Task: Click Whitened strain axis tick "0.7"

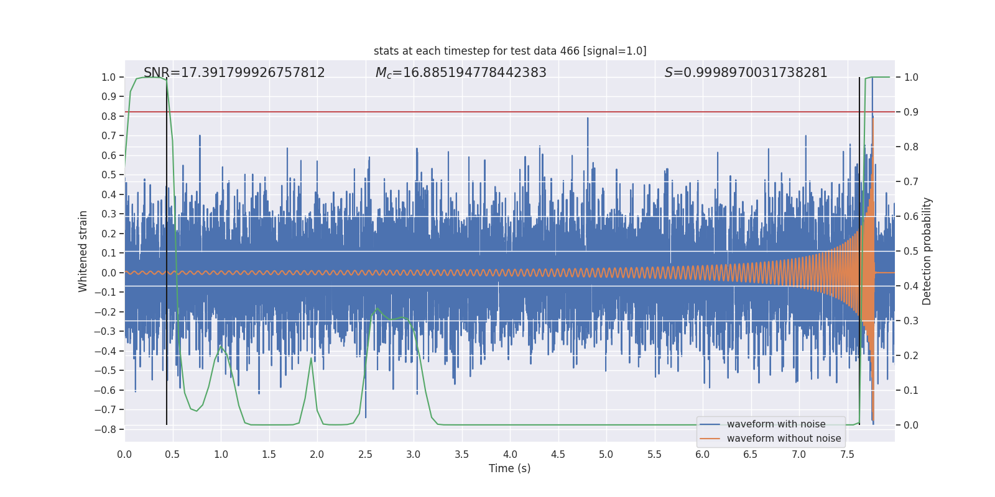Action: (109, 136)
